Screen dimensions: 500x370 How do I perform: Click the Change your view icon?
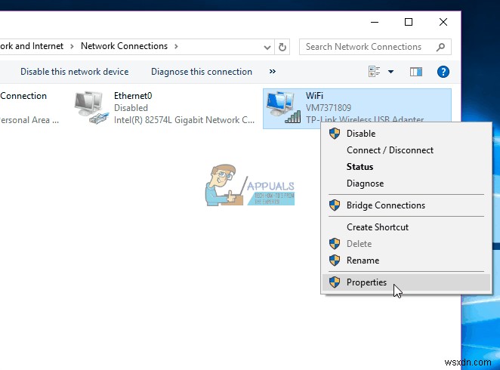(x=374, y=72)
